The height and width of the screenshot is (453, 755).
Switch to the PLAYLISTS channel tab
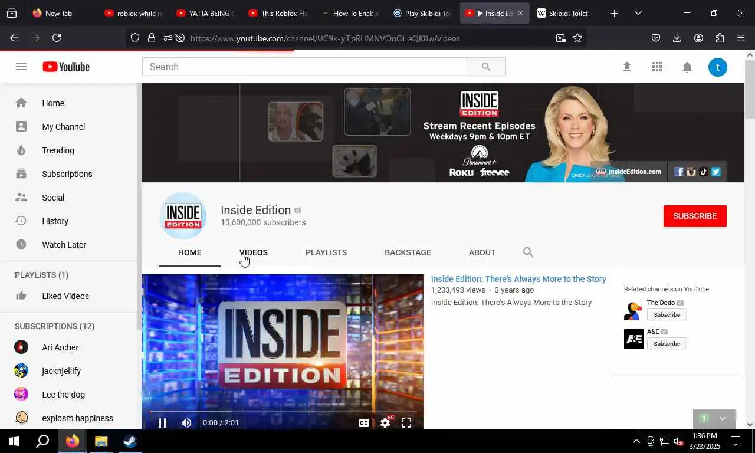pos(326,252)
